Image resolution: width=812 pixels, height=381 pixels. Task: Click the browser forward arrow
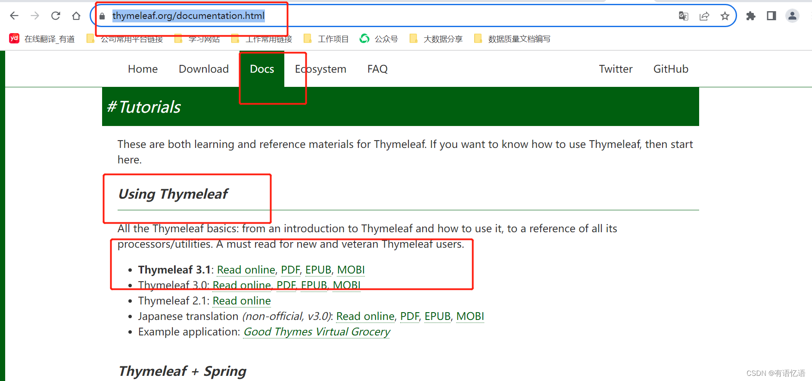coord(35,16)
